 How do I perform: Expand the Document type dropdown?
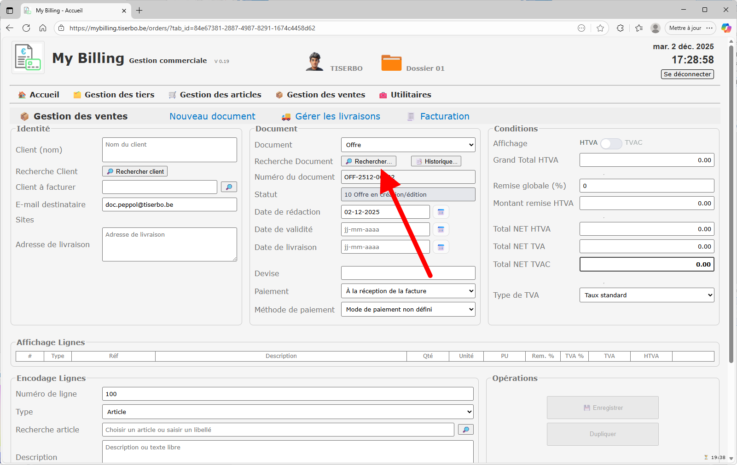click(408, 145)
